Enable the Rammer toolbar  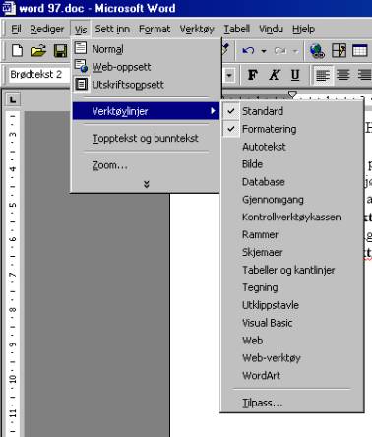coord(292,234)
